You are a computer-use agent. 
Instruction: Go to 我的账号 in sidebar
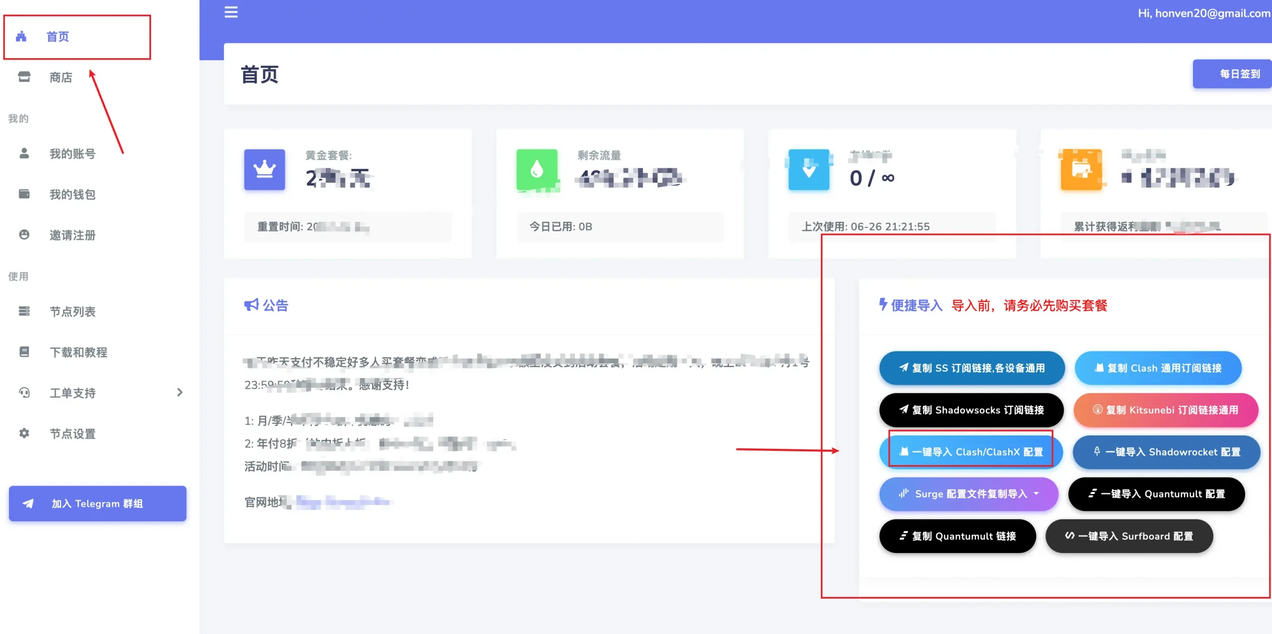point(72,153)
